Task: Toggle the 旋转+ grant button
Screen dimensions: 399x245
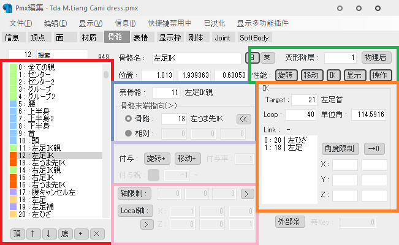Action: point(158,159)
